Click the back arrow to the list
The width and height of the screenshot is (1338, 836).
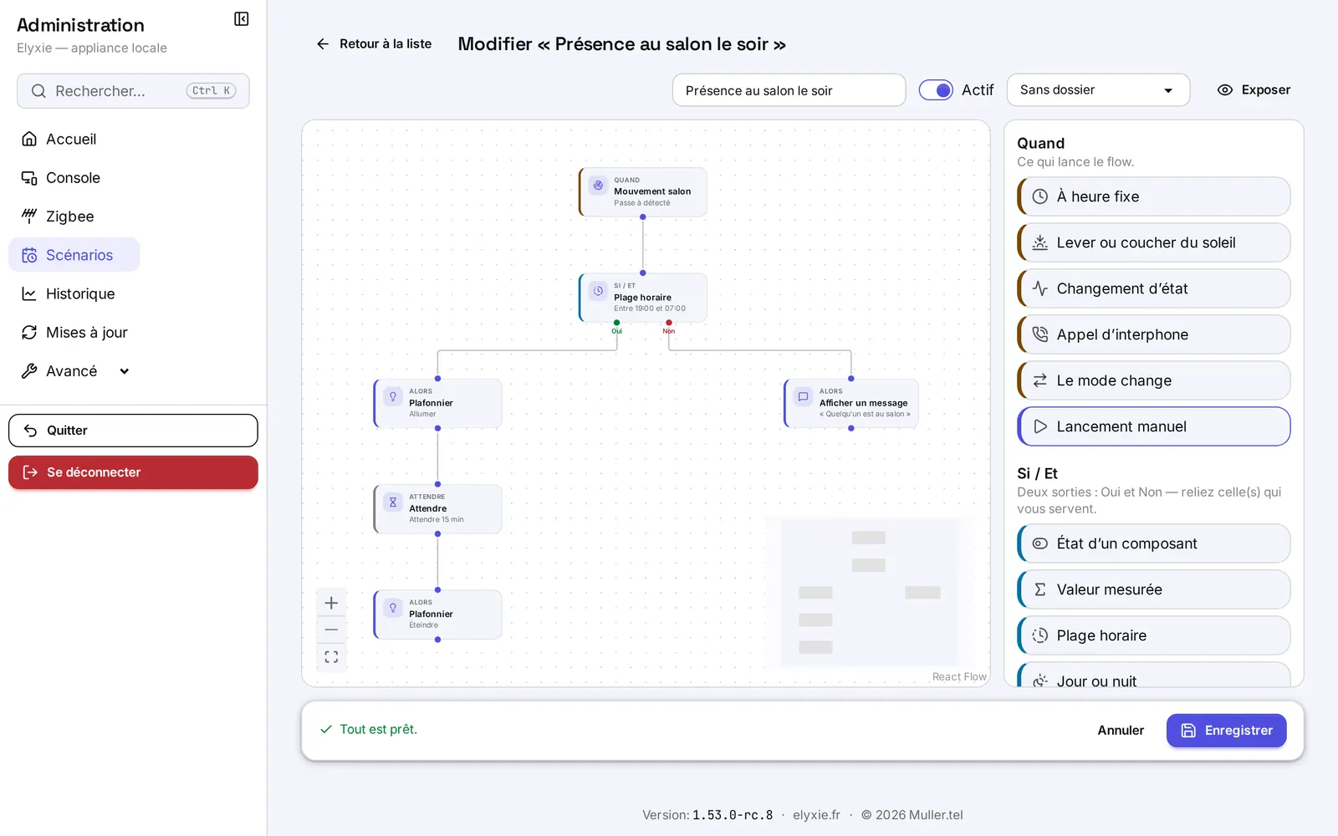[323, 43]
